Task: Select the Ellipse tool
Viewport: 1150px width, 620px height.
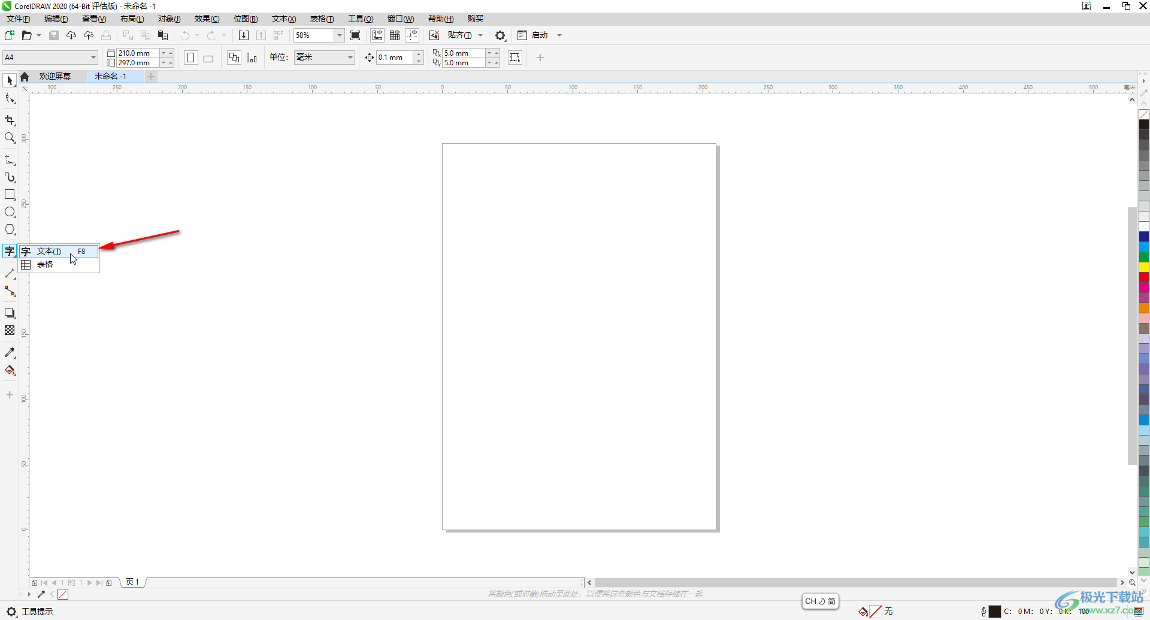Action: 10,212
